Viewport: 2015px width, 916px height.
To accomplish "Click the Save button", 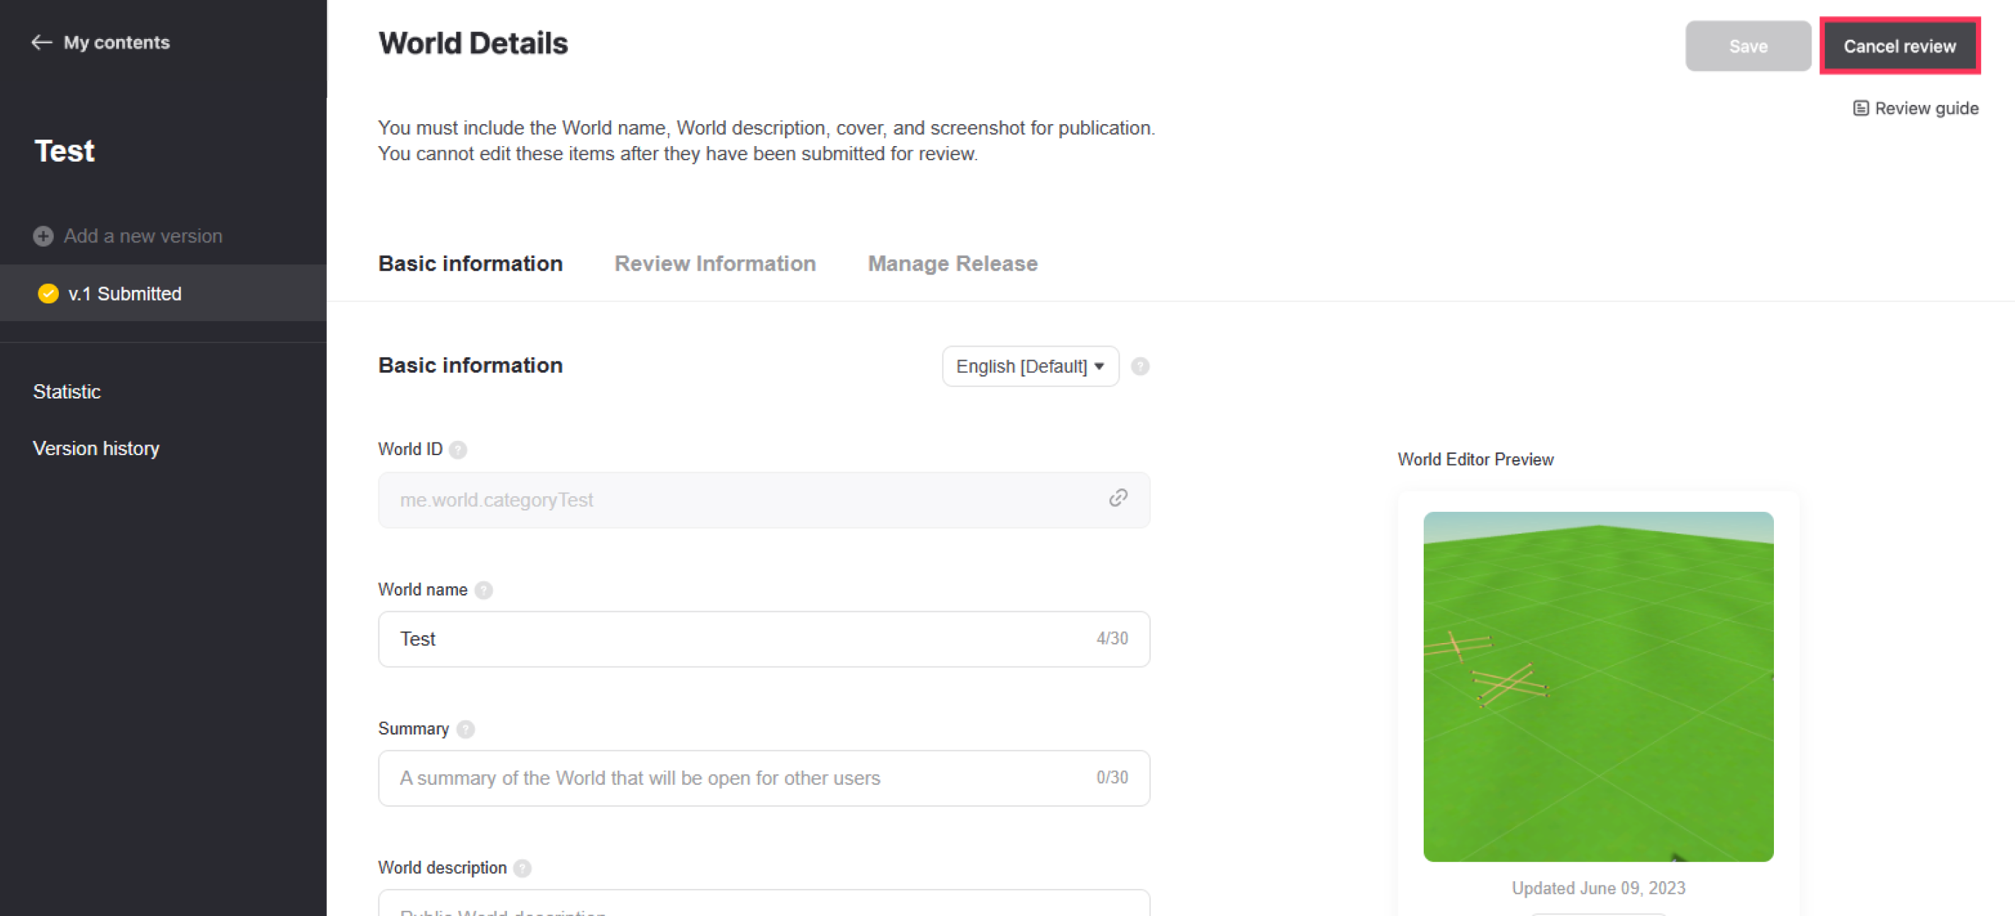I will pyautogui.click(x=1747, y=46).
